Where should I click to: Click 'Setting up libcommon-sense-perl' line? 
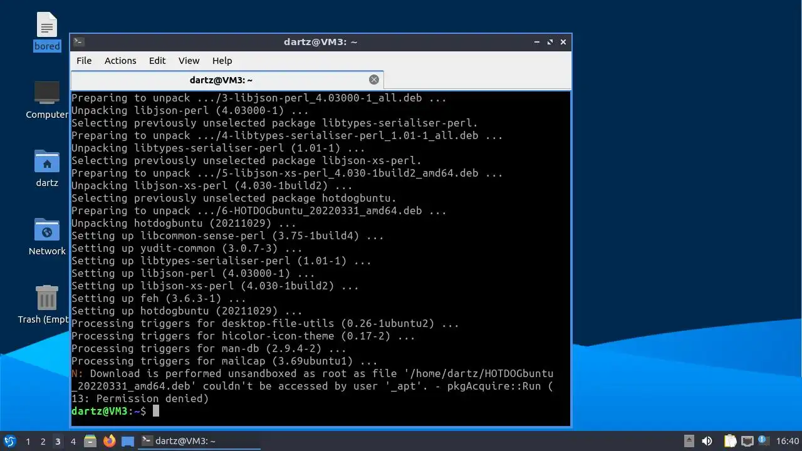(227, 236)
